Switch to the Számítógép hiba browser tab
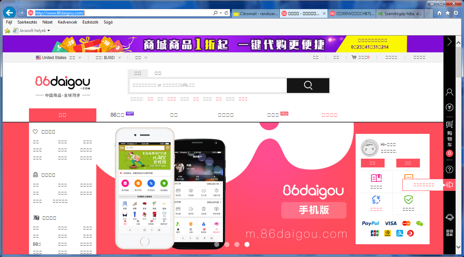464x257 pixels. pos(400,14)
